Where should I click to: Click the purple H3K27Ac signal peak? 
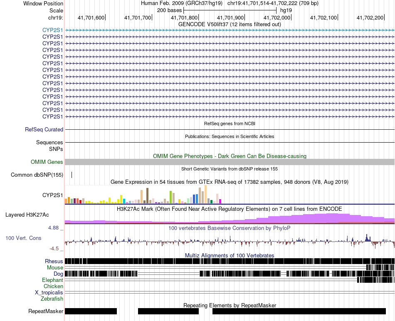tap(333, 218)
